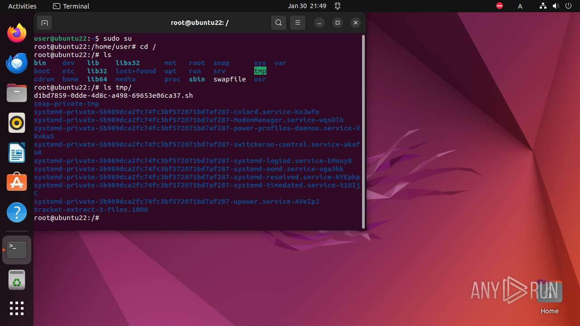This screenshot has width=580, height=326.
Task: Click the sbin directory name
Action: pos(197,79)
